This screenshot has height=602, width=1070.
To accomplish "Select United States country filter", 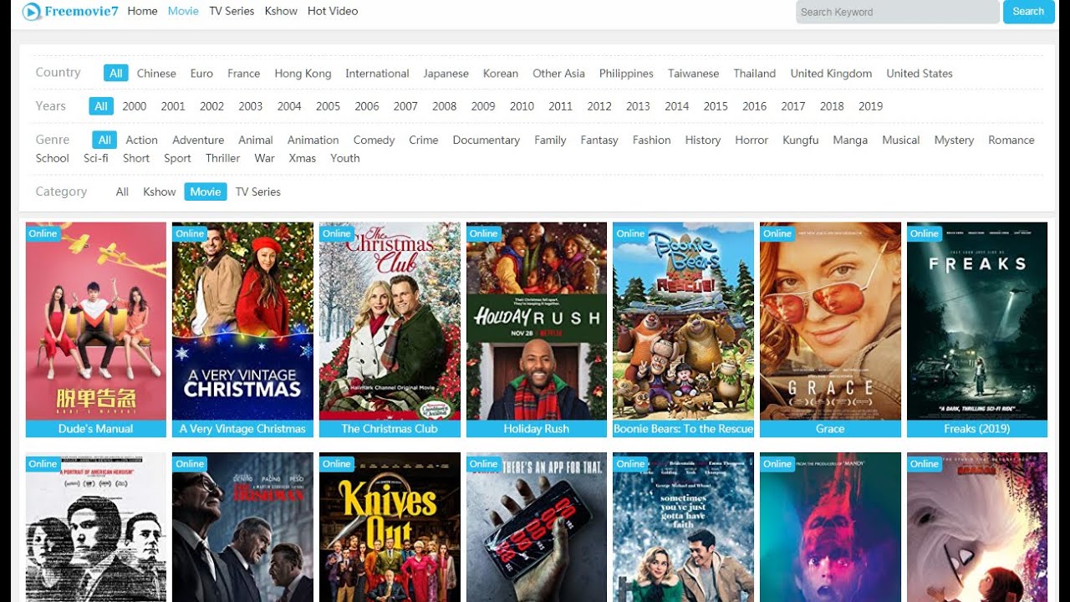I will click(919, 74).
